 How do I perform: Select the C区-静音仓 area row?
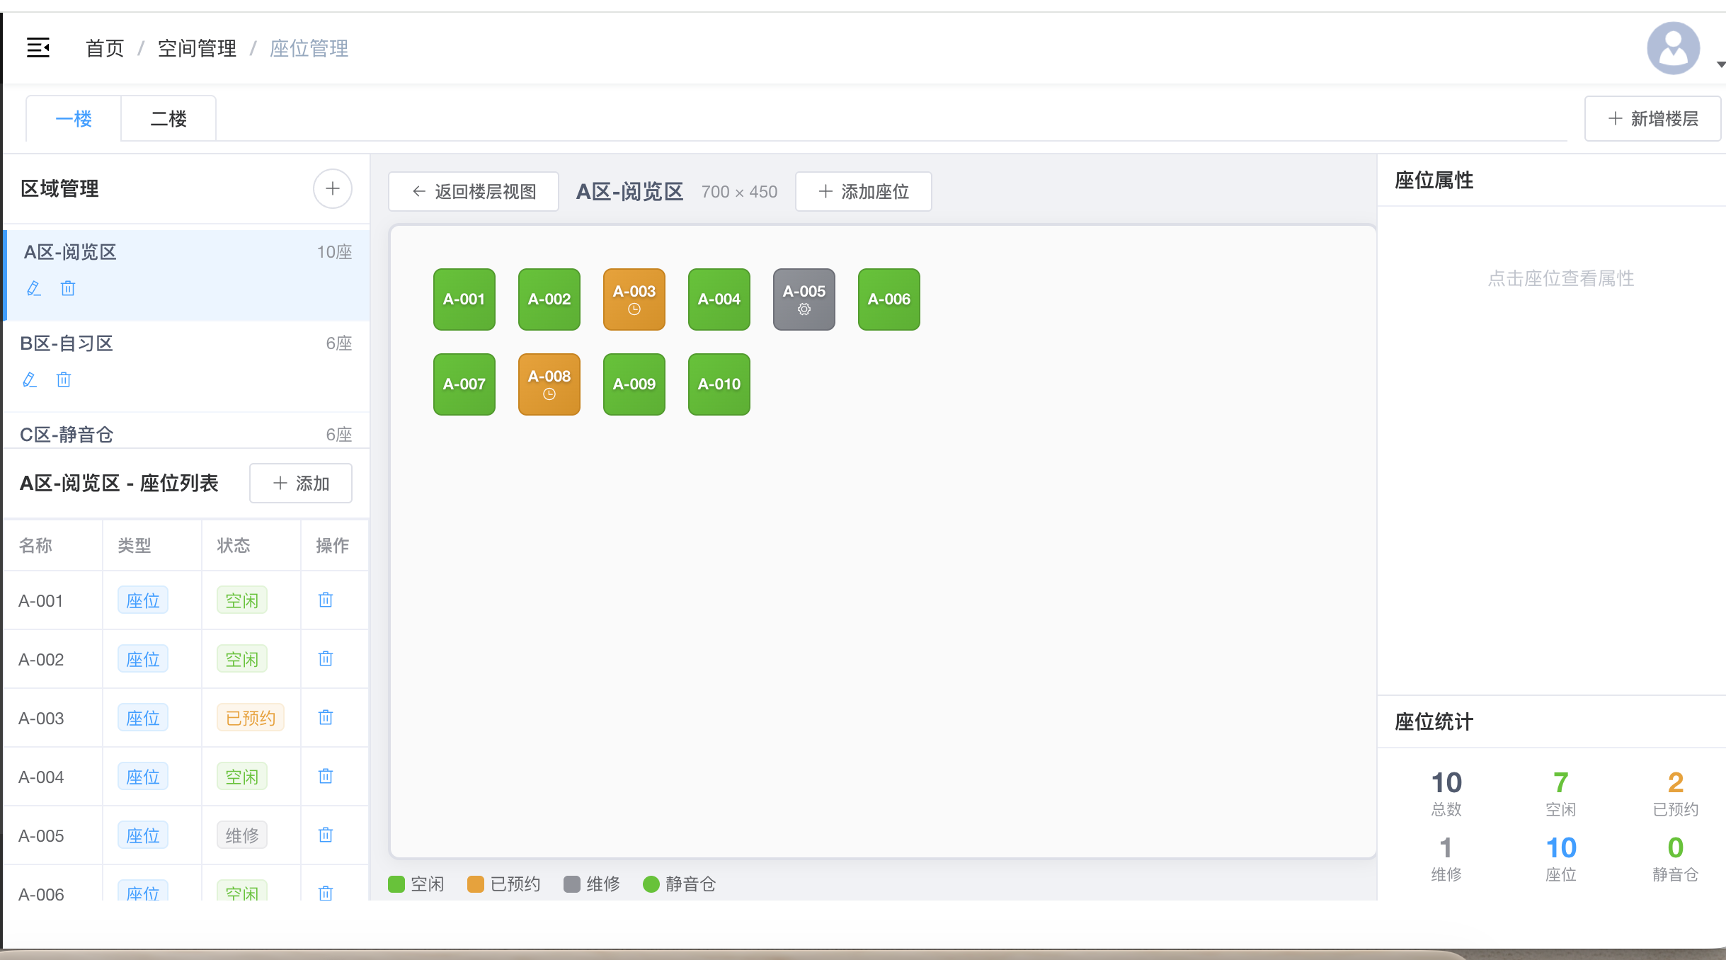click(187, 430)
